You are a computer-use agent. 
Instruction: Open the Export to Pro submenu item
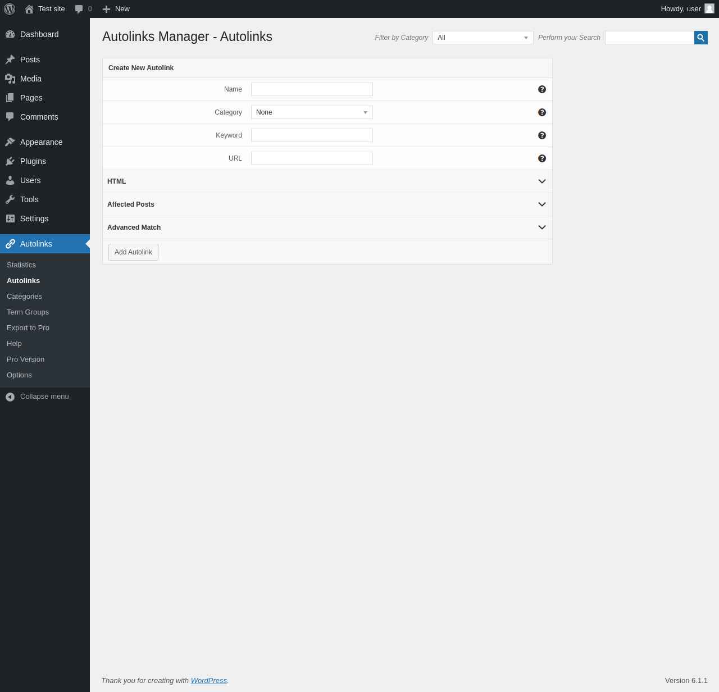click(45, 328)
